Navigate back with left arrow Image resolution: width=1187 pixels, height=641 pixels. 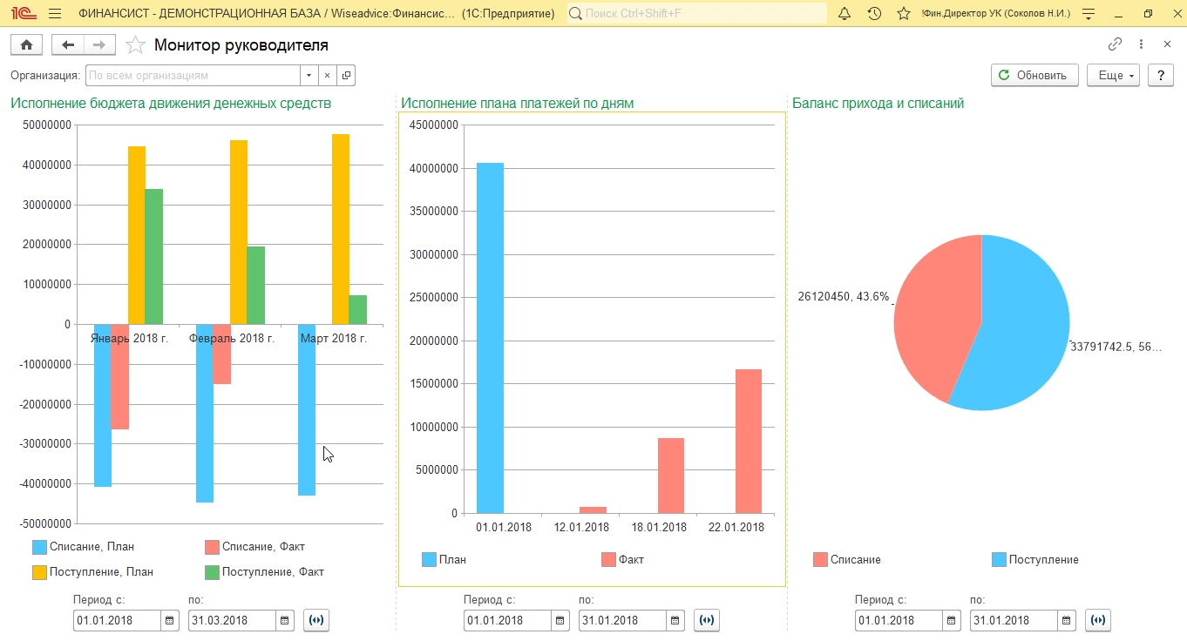(x=68, y=45)
